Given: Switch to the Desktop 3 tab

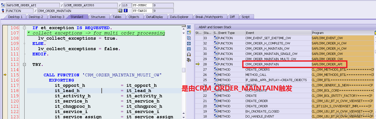Looking at the screenshot, I should coord(57,17).
